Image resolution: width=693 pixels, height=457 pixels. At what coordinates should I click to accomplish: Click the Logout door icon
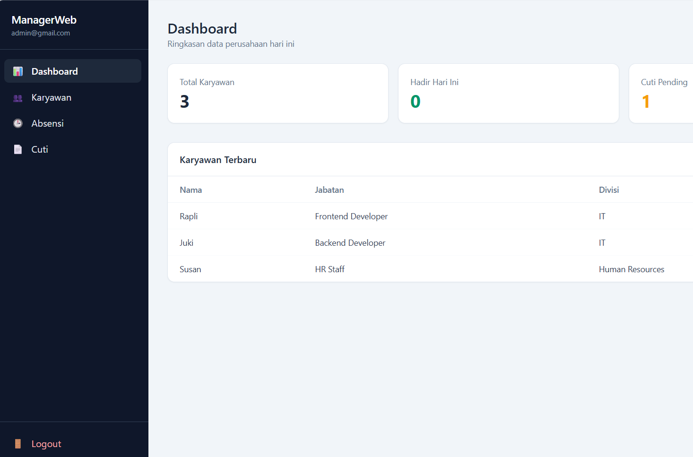point(18,444)
